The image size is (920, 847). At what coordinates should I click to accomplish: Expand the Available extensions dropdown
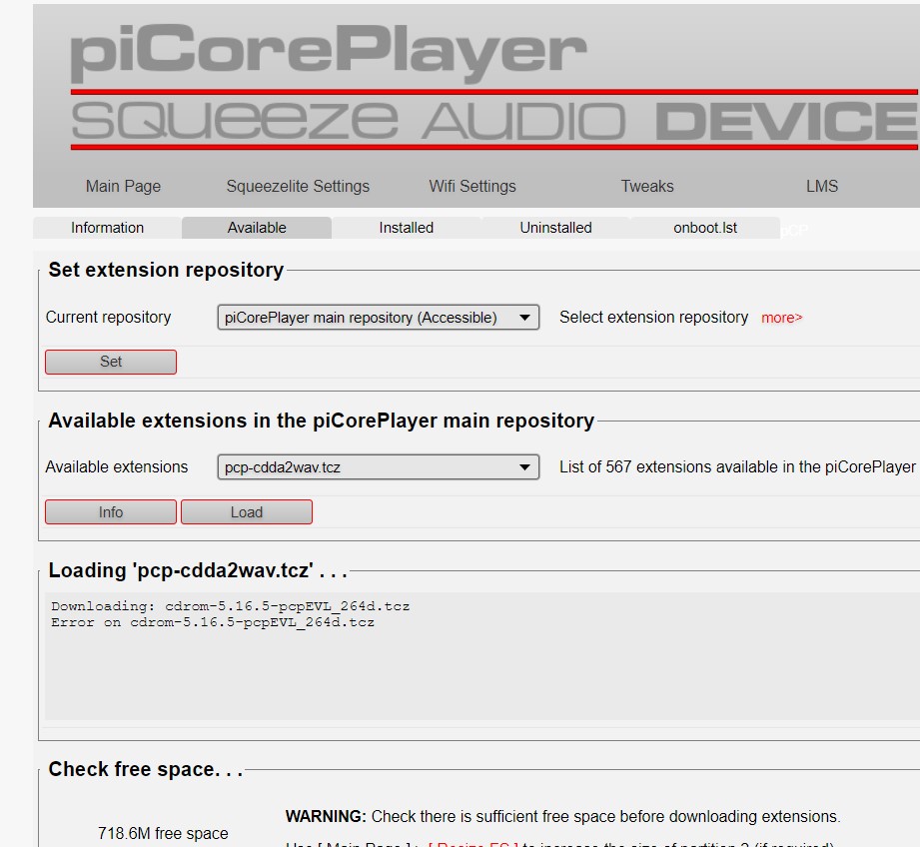point(379,467)
